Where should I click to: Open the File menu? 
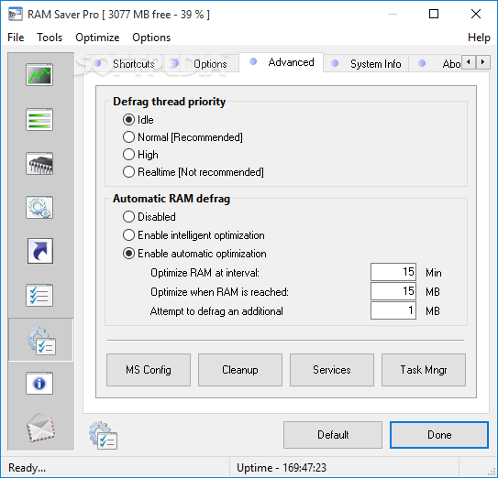pyautogui.click(x=16, y=38)
